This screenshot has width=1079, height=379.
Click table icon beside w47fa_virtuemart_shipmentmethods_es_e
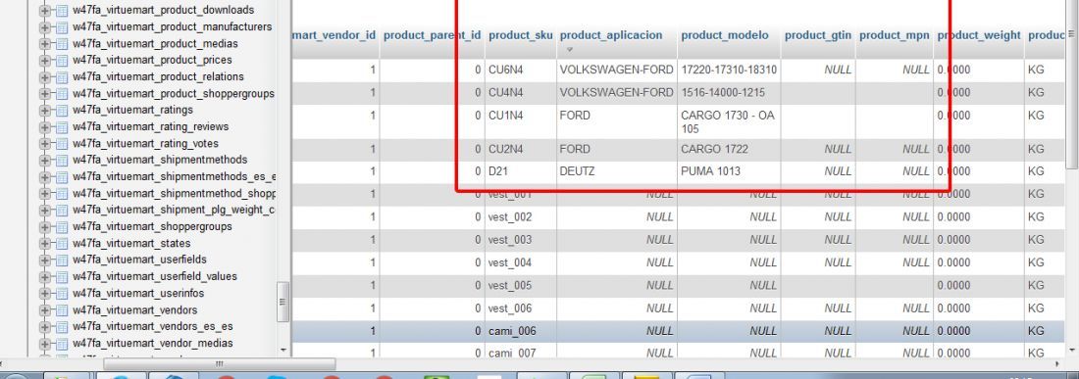click(61, 177)
